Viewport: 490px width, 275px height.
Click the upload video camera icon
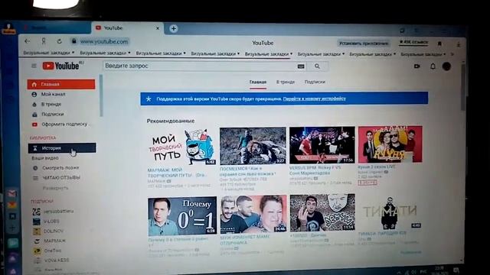(x=416, y=66)
